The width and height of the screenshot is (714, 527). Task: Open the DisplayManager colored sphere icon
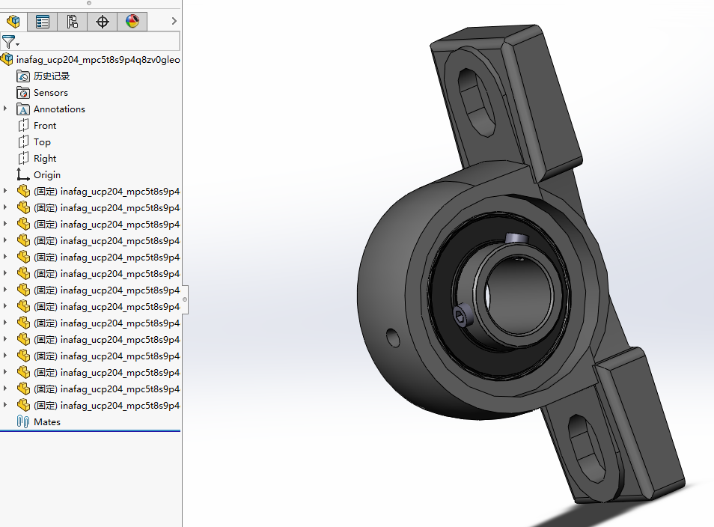tap(132, 21)
